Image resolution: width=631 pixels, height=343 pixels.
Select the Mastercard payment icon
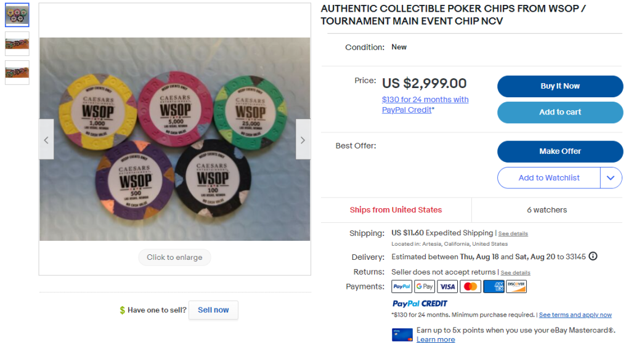470,286
